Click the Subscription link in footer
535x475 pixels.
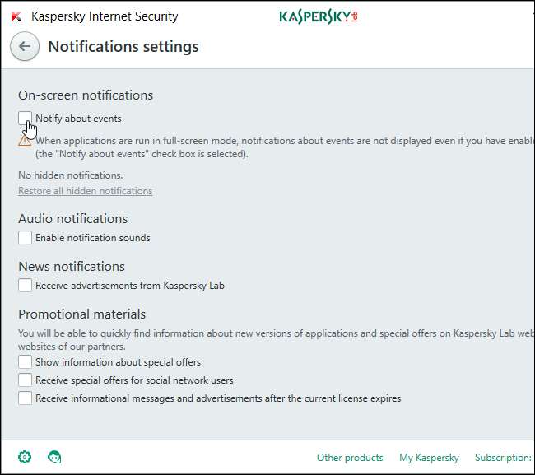(502, 458)
